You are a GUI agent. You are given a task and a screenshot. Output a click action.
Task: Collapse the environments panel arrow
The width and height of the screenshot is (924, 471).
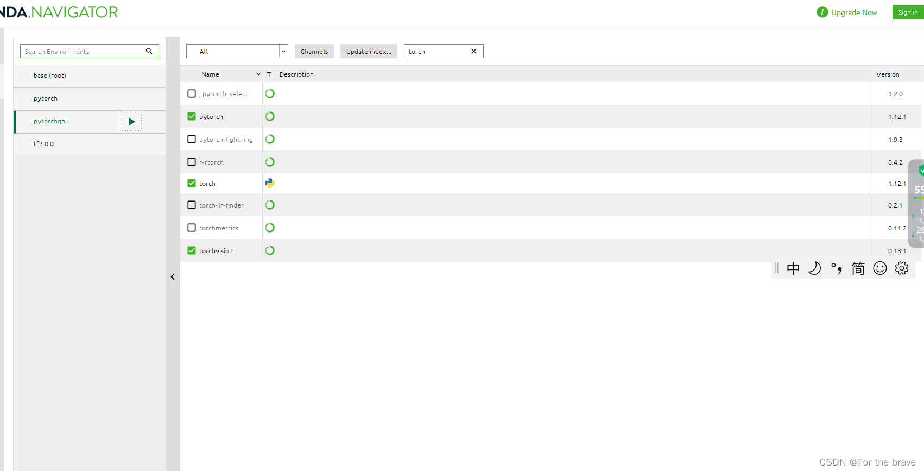[x=173, y=277]
